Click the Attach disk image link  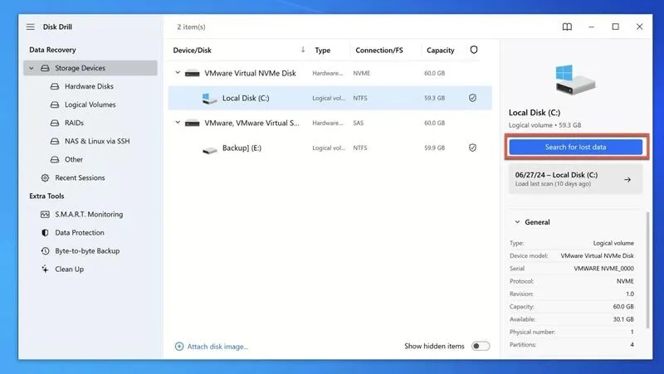tap(217, 347)
